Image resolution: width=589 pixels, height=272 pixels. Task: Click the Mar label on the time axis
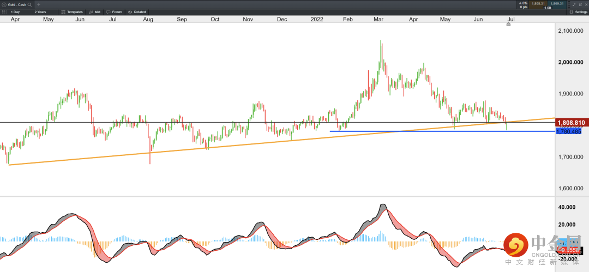[378, 19]
